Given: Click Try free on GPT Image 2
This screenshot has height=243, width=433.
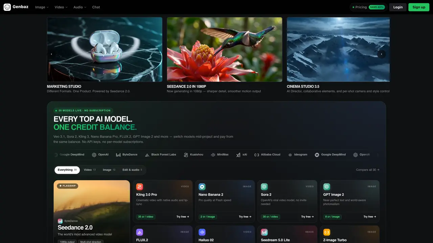Looking at the screenshot, I should click(370, 217).
